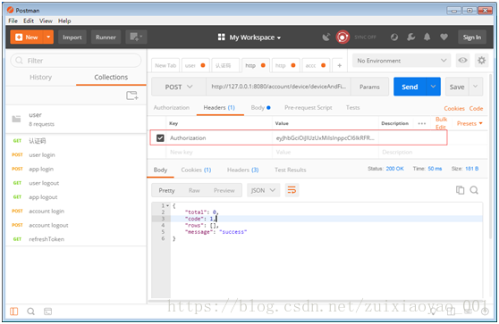Click the New key input field

(x=219, y=152)
